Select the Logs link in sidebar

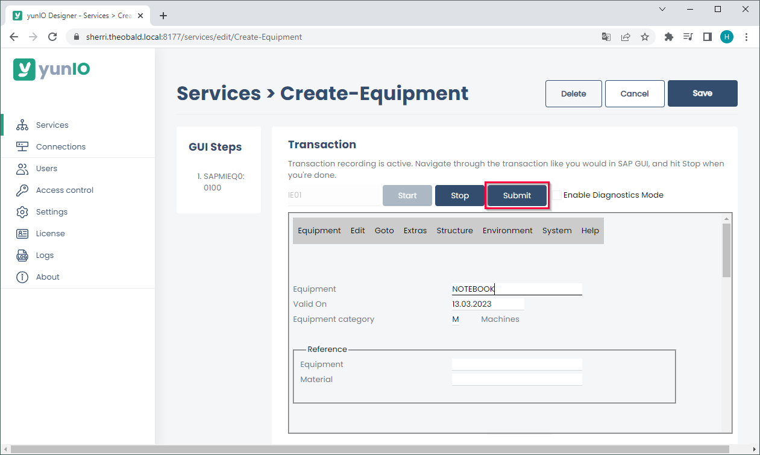tap(45, 256)
